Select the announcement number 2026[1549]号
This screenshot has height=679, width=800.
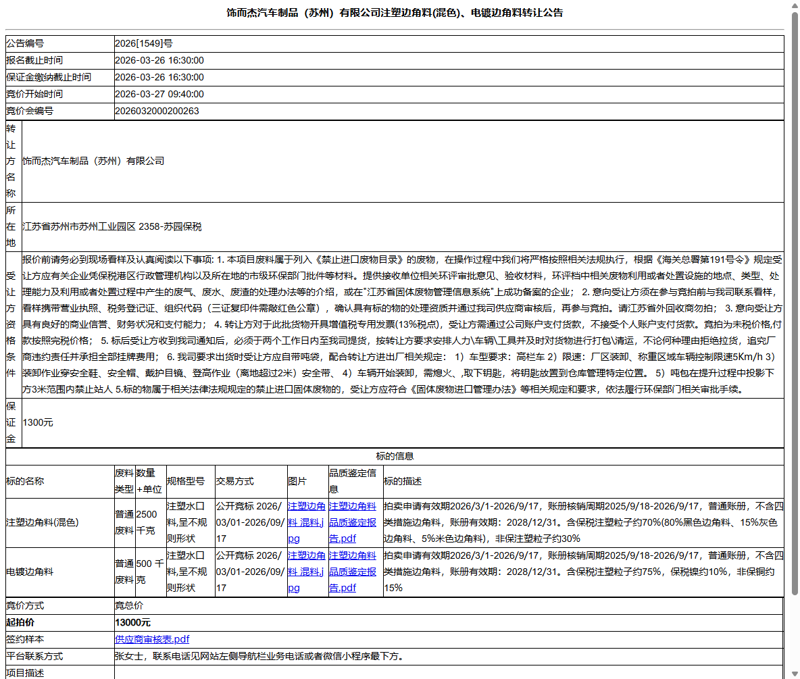(x=143, y=43)
